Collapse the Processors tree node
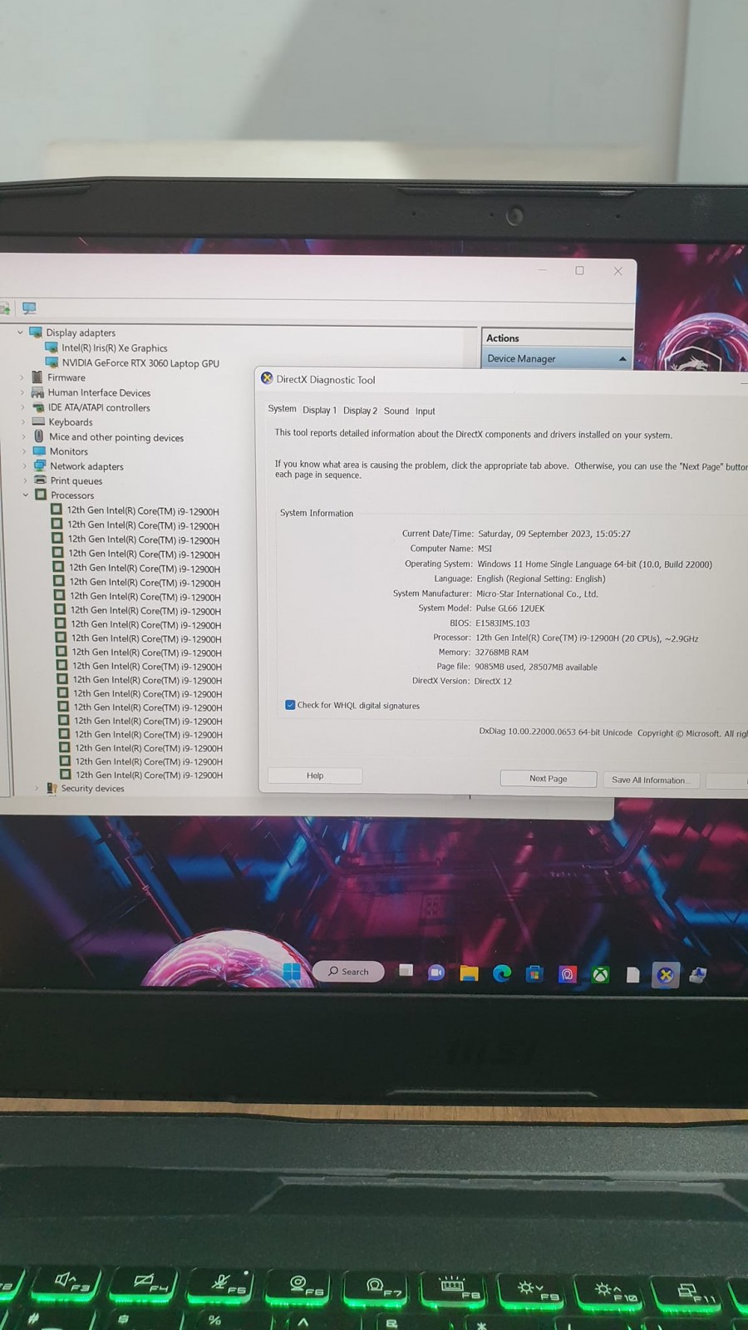748x1330 pixels. coord(26,495)
